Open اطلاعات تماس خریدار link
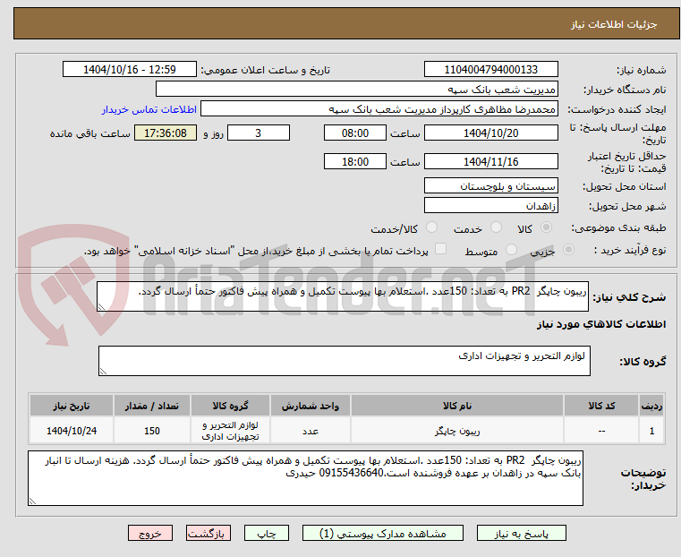The image size is (681, 557). 149,109
